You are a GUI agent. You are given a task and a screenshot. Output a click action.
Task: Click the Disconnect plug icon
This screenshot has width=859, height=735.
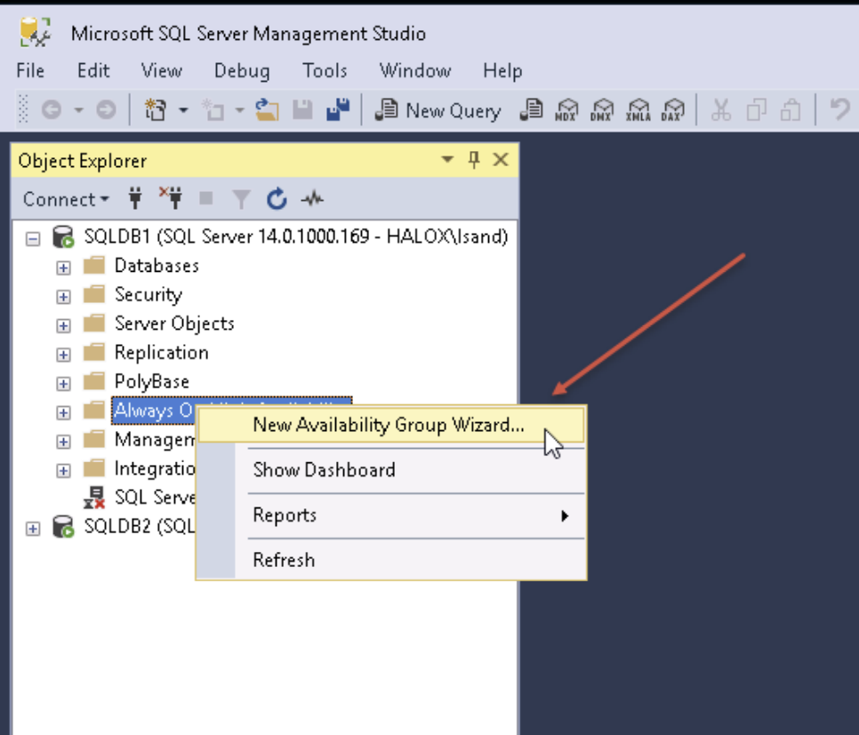(x=171, y=197)
